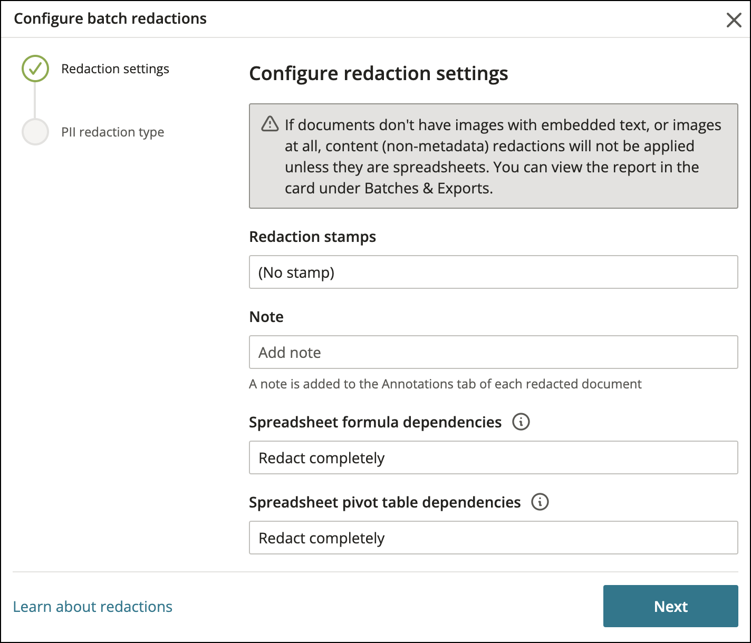
Task: Click the info icon next to Spreadsheet formula dependencies
Action: click(x=521, y=422)
